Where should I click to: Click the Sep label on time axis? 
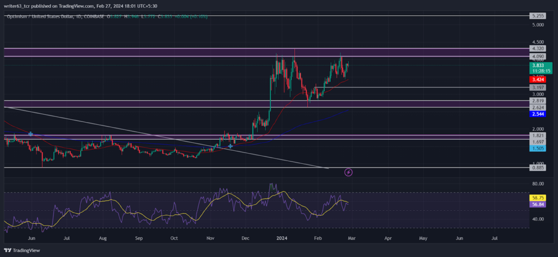point(139,238)
